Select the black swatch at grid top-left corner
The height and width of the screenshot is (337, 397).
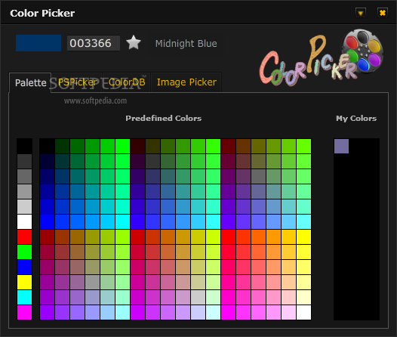47,146
